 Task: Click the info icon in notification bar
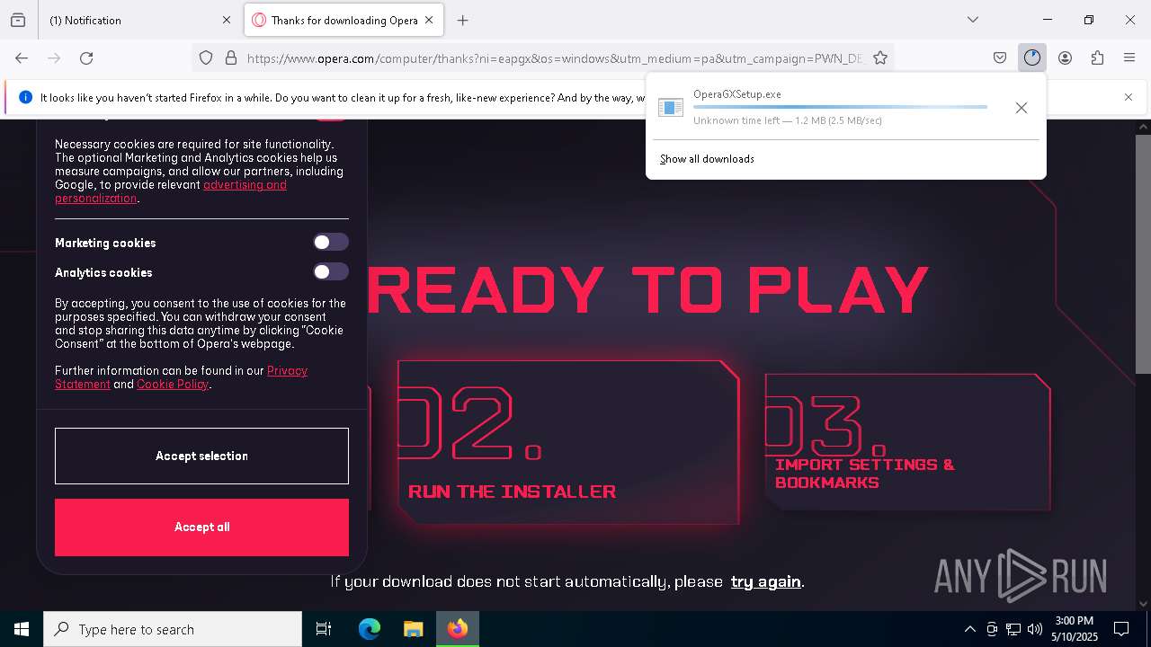[x=25, y=97]
